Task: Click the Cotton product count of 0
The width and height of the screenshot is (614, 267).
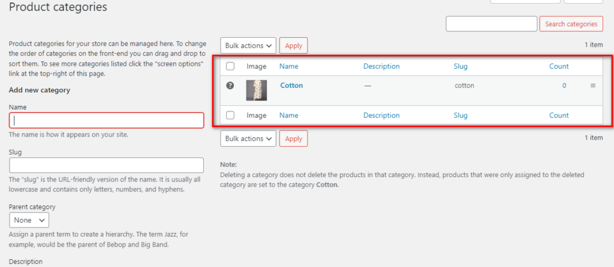Action: [x=564, y=86]
